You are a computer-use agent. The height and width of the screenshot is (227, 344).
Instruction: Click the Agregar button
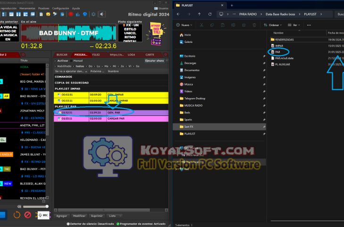click(62, 216)
